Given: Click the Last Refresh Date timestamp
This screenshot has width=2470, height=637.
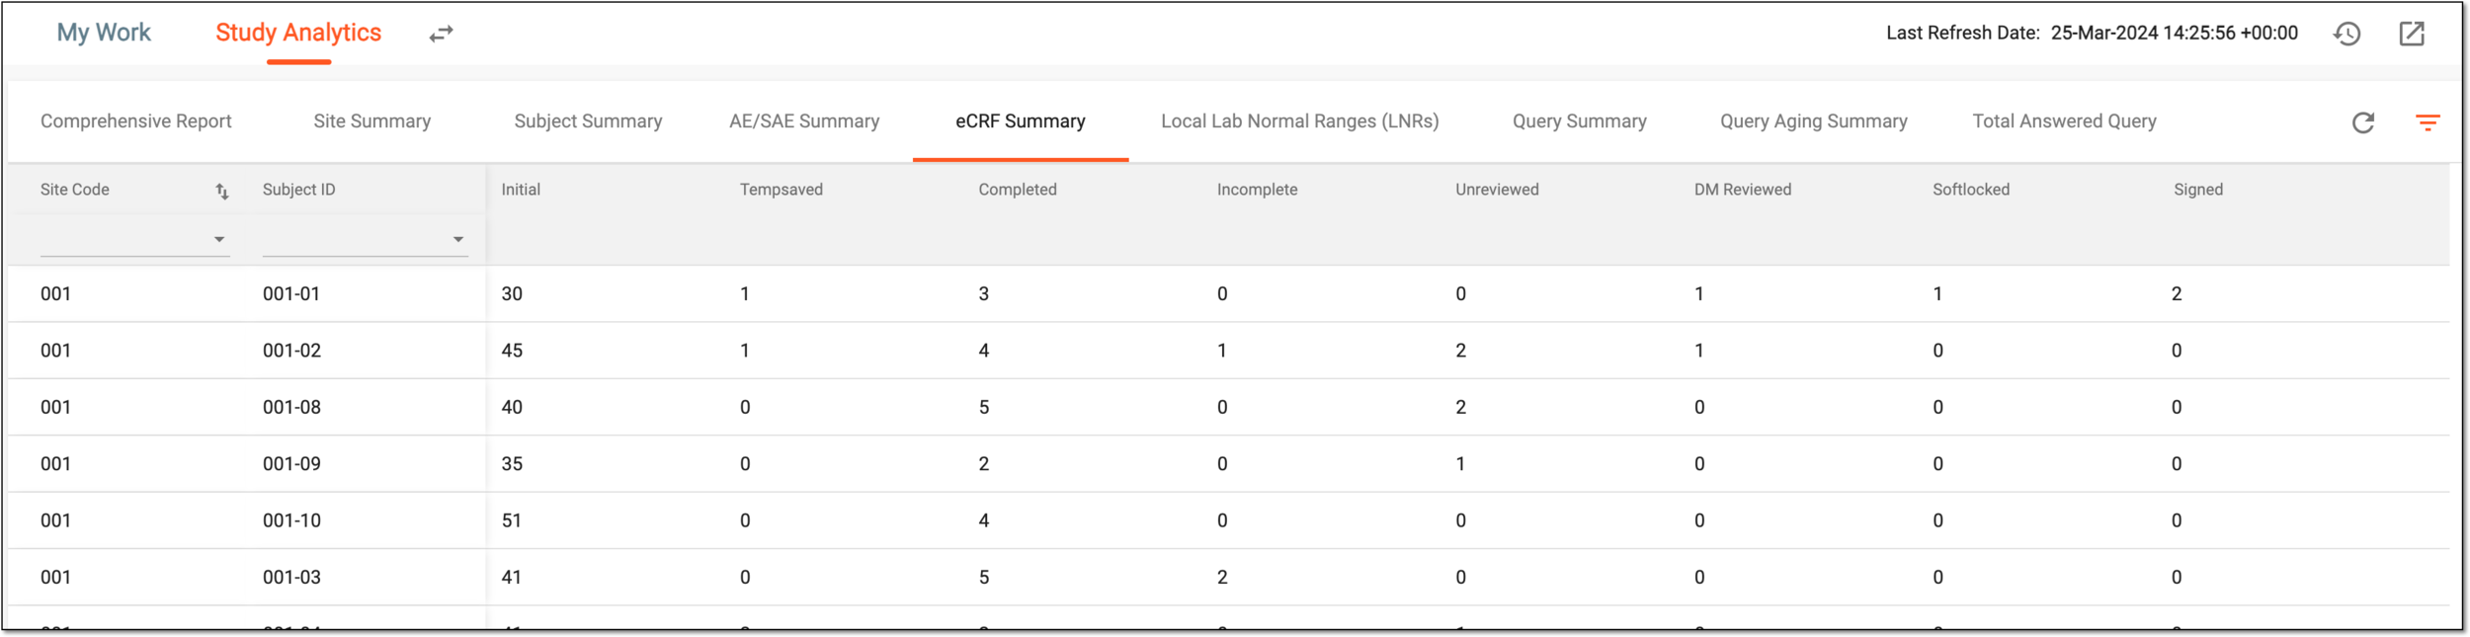Looking at the screenshot, I should click(2175, 33).
